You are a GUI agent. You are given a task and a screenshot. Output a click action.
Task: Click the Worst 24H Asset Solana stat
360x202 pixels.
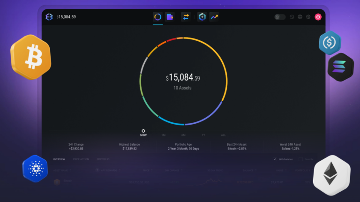click(x=290, y=146)
